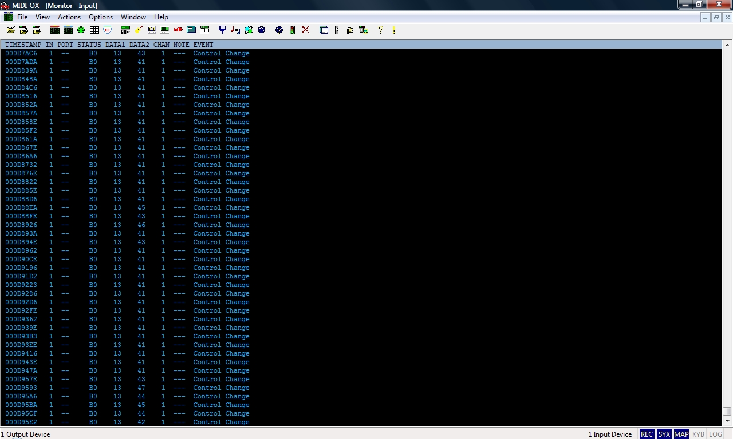Viewport: 733px width, 439px height.
Task: Open the Window menu
Action: (133, 17)
